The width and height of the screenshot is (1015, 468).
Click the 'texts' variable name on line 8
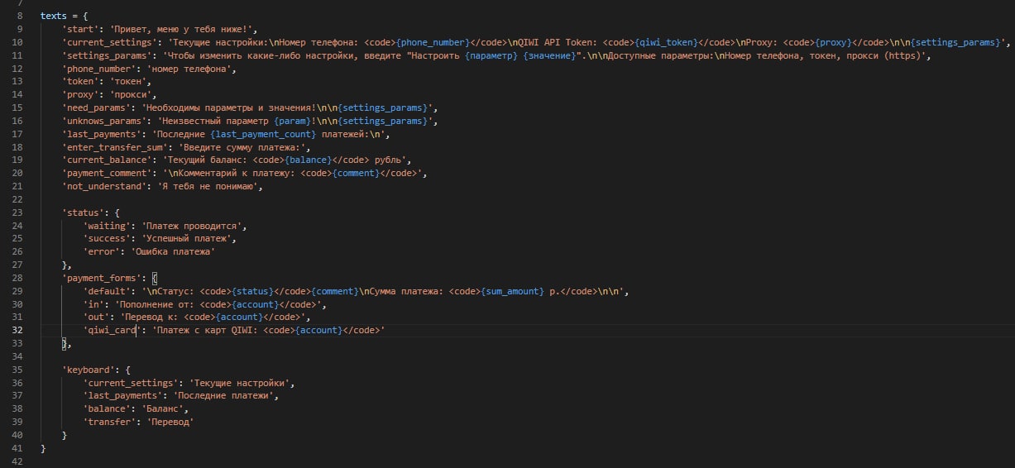click(54, 16)
